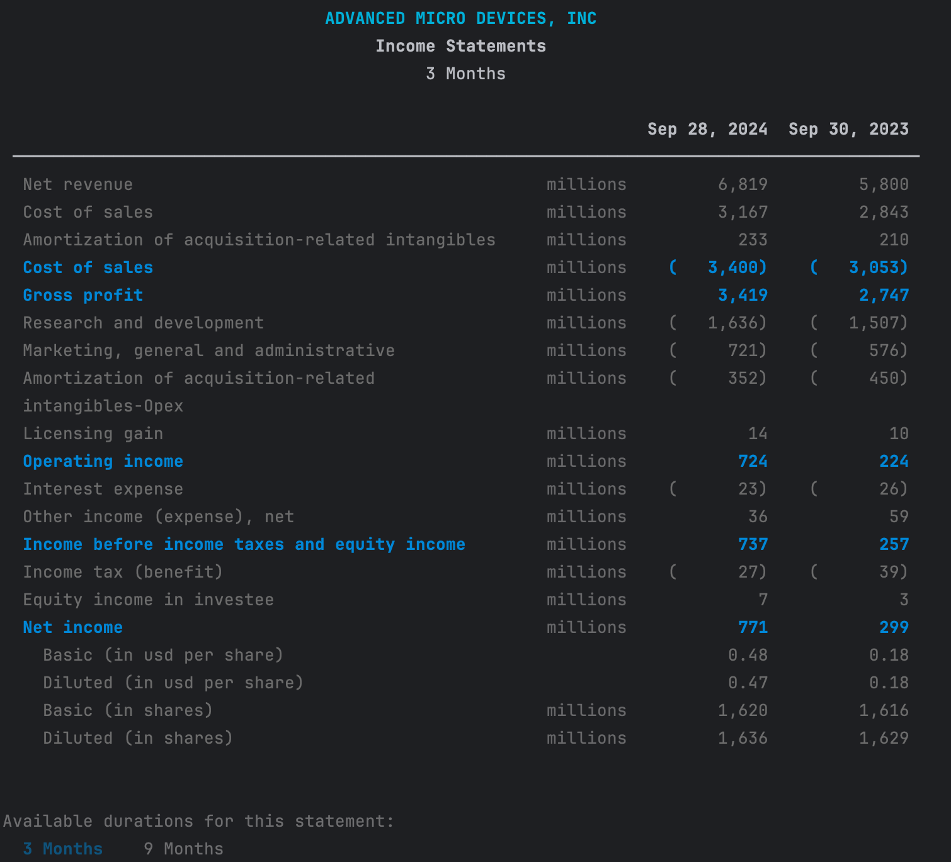
Task: Click pre-tax income value 737
Action: [x=753, y=544]
